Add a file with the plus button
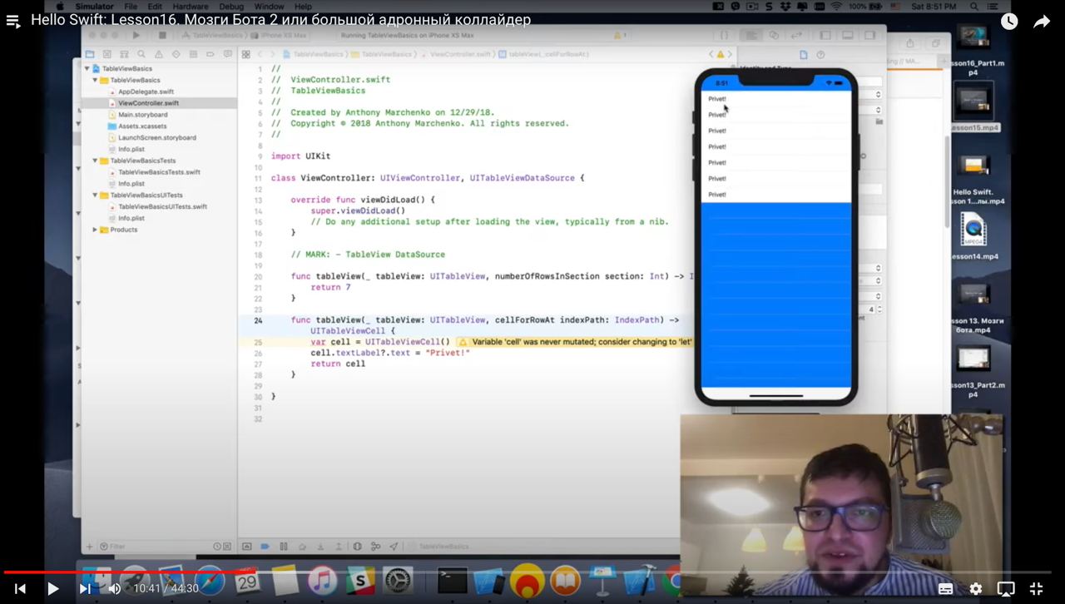The width and height of the screenshot is (1065, 604). [x=90, y=547]
